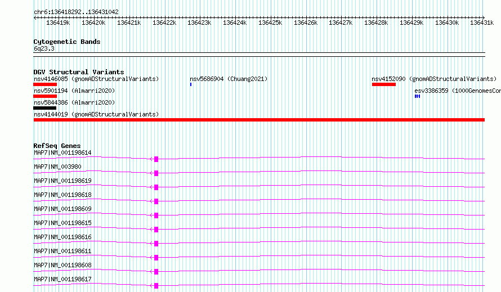Click the 136419k ruler position label
Image resolution: width=501 pixels, height=292 pixels.
58,23
